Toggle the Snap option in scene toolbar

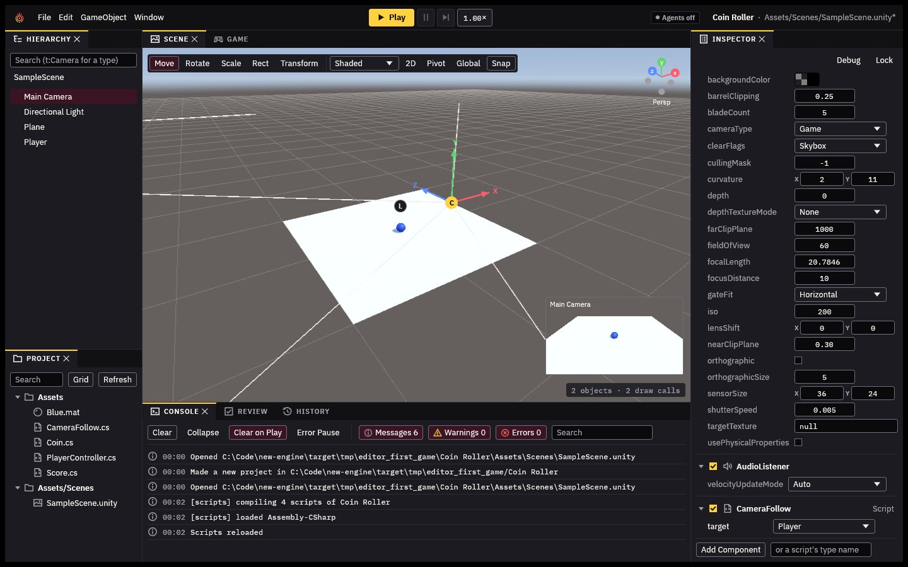501,64
